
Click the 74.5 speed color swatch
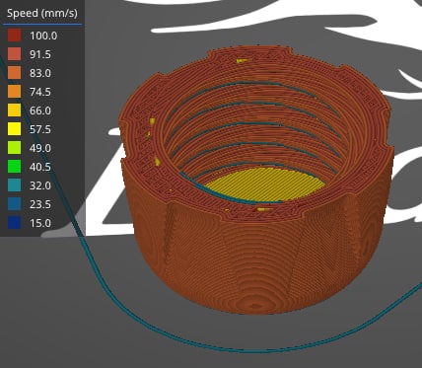15,92
